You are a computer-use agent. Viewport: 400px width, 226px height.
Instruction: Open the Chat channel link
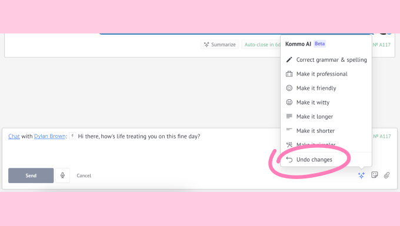click(14, 136)
